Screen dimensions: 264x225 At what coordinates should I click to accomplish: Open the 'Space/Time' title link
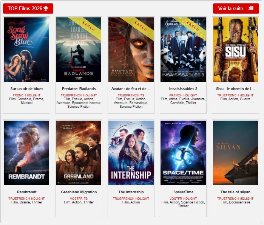[183, 192]
